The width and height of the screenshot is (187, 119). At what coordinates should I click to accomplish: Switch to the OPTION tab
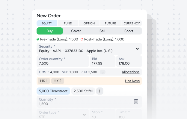[x=89, y=23]
